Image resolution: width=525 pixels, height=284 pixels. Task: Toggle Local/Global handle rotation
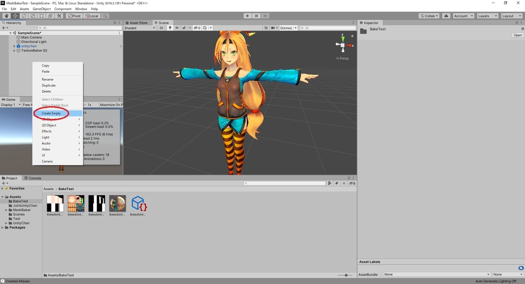[x=92, y=16]
